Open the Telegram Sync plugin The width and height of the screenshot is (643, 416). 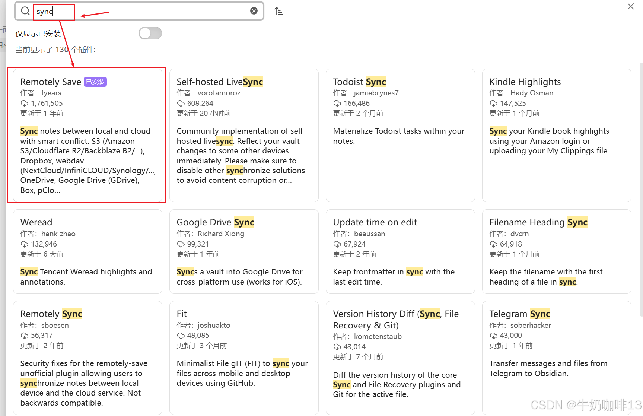click(x=557, y=358)
